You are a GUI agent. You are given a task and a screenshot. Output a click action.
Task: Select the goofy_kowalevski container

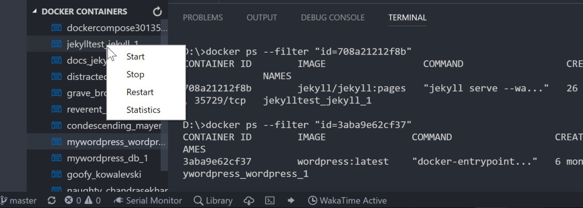97,174
